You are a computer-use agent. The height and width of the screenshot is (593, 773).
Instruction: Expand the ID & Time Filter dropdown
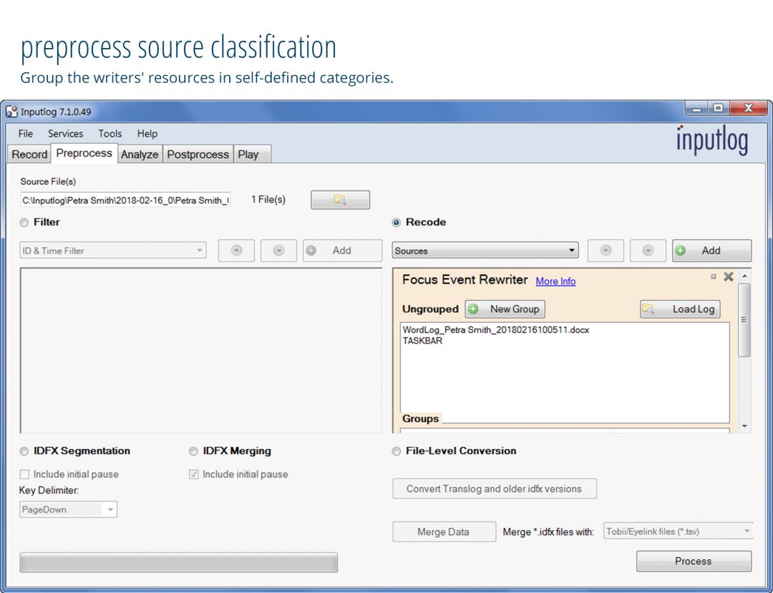point(112,251)
